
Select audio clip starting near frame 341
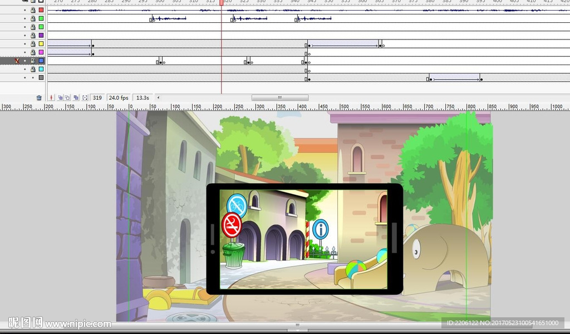pyautogui.click(x=314, y=18)
